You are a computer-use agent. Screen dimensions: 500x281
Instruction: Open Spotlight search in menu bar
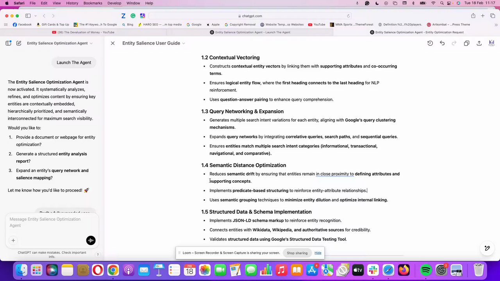[442, 3]
